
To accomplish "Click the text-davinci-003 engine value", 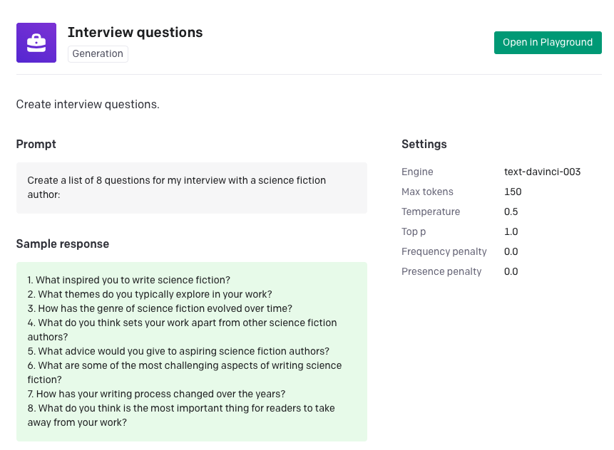I will click(x=542, y=172).
